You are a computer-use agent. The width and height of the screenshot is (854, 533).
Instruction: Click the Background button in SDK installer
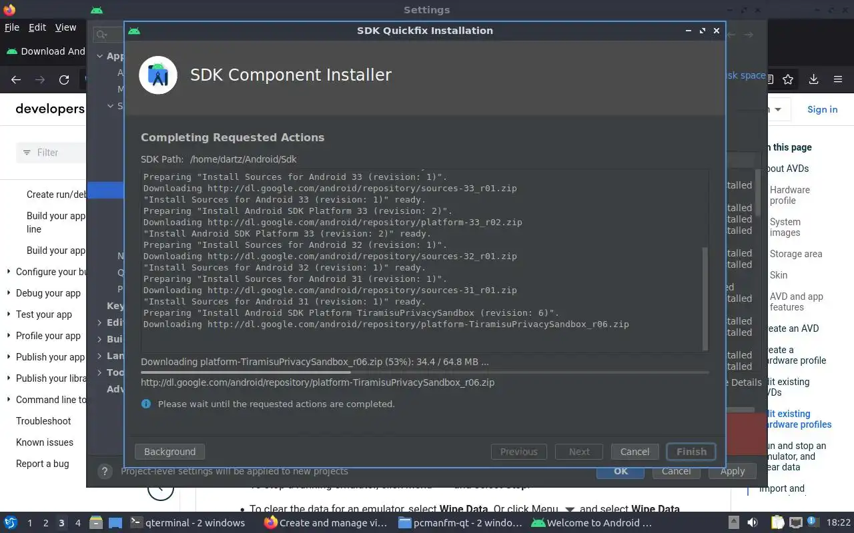click(x=169, y=452)
